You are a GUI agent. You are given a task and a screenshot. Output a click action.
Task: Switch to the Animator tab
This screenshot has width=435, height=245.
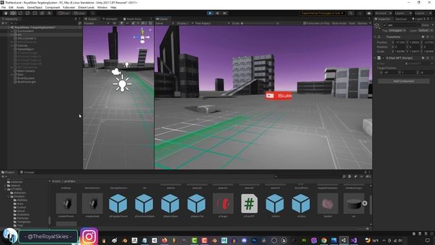[110, 19]
